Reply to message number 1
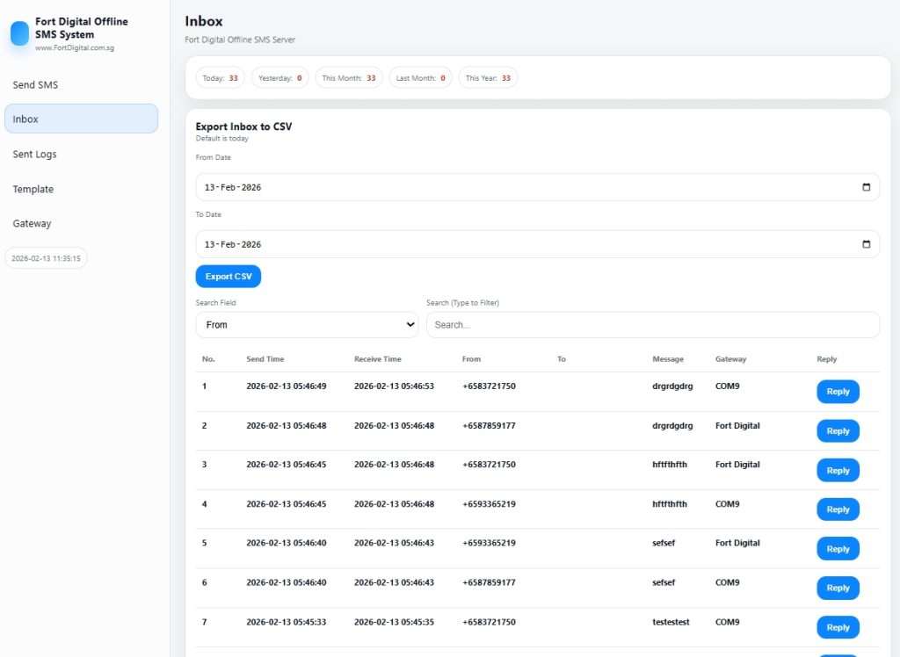900x657 pixels. point(838,392)
